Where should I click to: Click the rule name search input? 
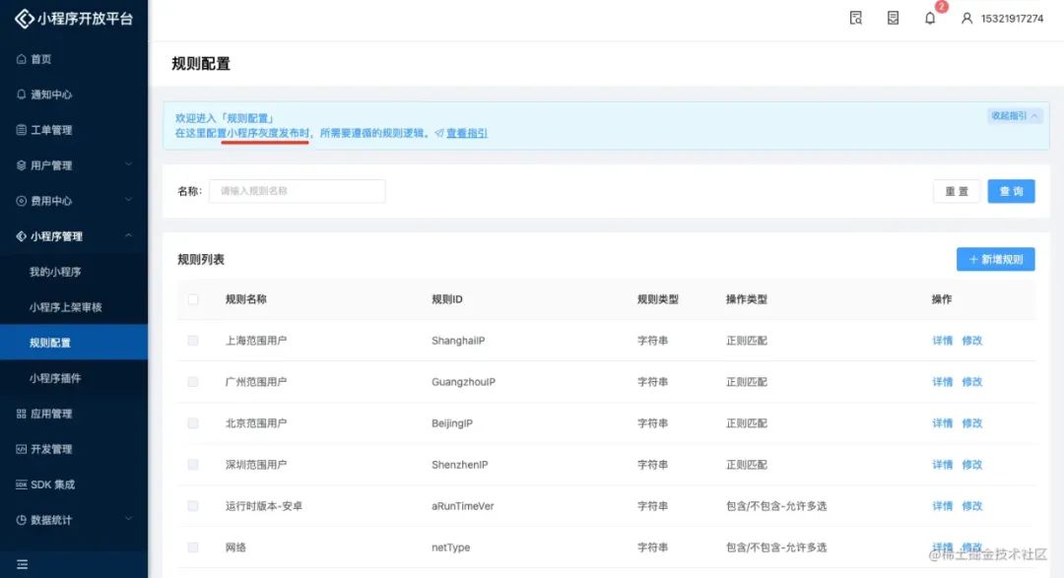(297, 191)
